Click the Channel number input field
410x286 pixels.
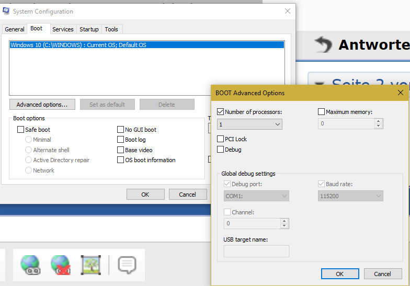coord(252,224)
